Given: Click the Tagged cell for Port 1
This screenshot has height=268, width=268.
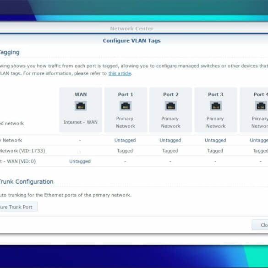Looking at the screenshot, I should pos(125,151).
